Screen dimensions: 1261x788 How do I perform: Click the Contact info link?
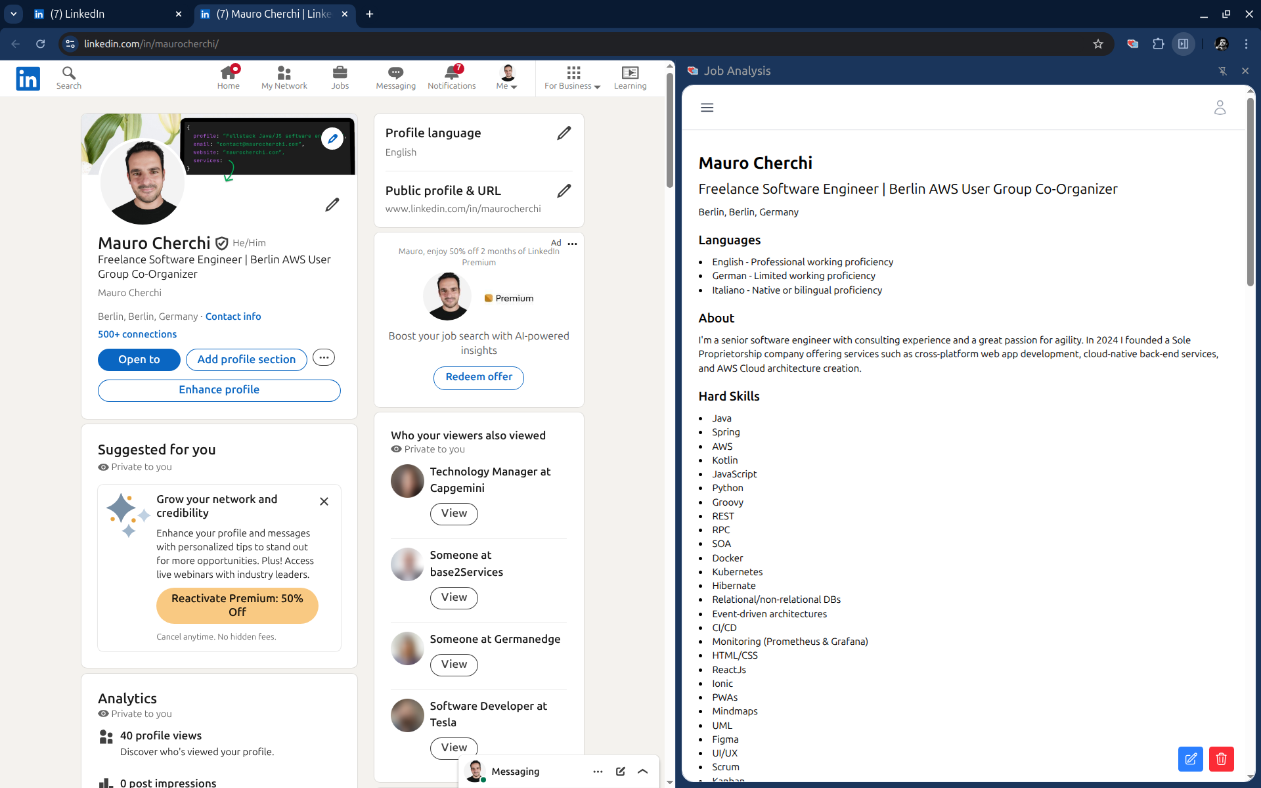point(232,317)
